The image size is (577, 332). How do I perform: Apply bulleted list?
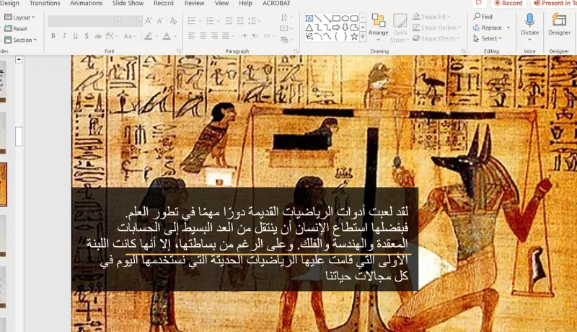tap(192, 21)
